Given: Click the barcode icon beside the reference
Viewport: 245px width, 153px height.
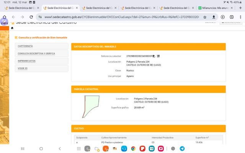Looking at the screenshot, I should [158, 56].
